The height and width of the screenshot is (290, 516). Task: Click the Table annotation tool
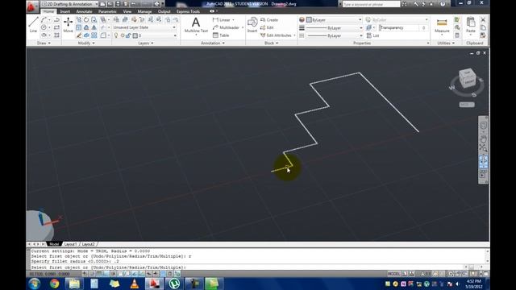click(221, 35)
